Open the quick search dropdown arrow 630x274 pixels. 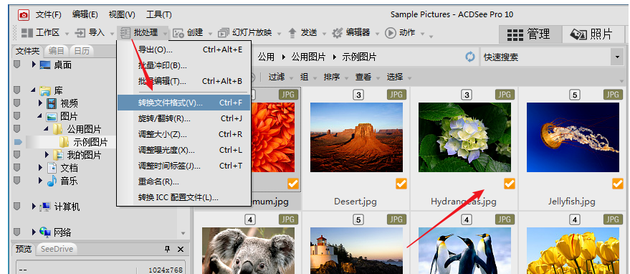[617, 57]
